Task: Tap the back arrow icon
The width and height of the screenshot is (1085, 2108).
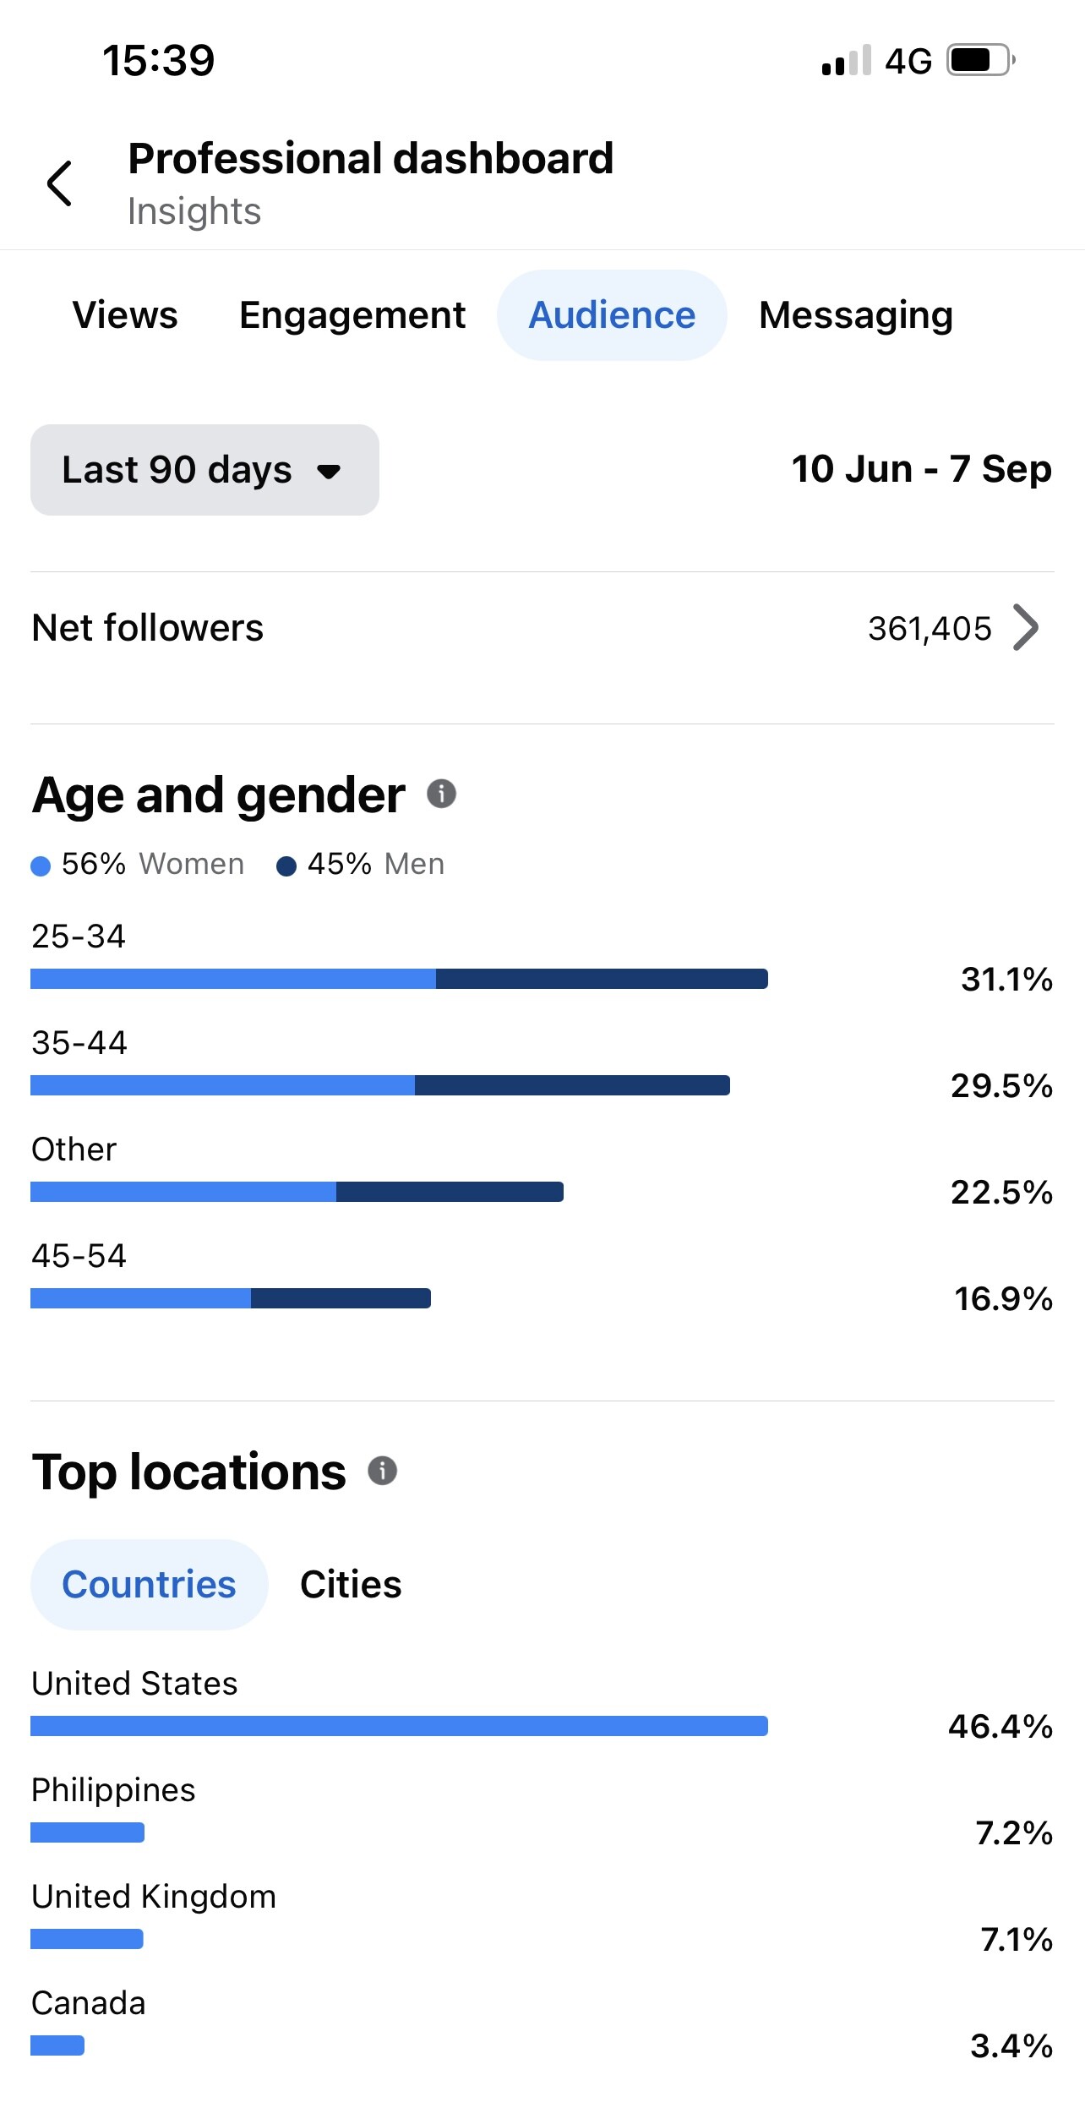Action: coord(59,183)
